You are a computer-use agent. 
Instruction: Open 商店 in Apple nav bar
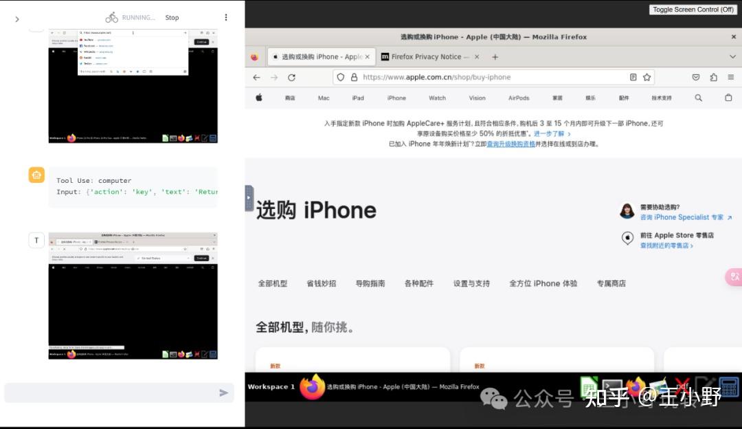coord(290,98)
